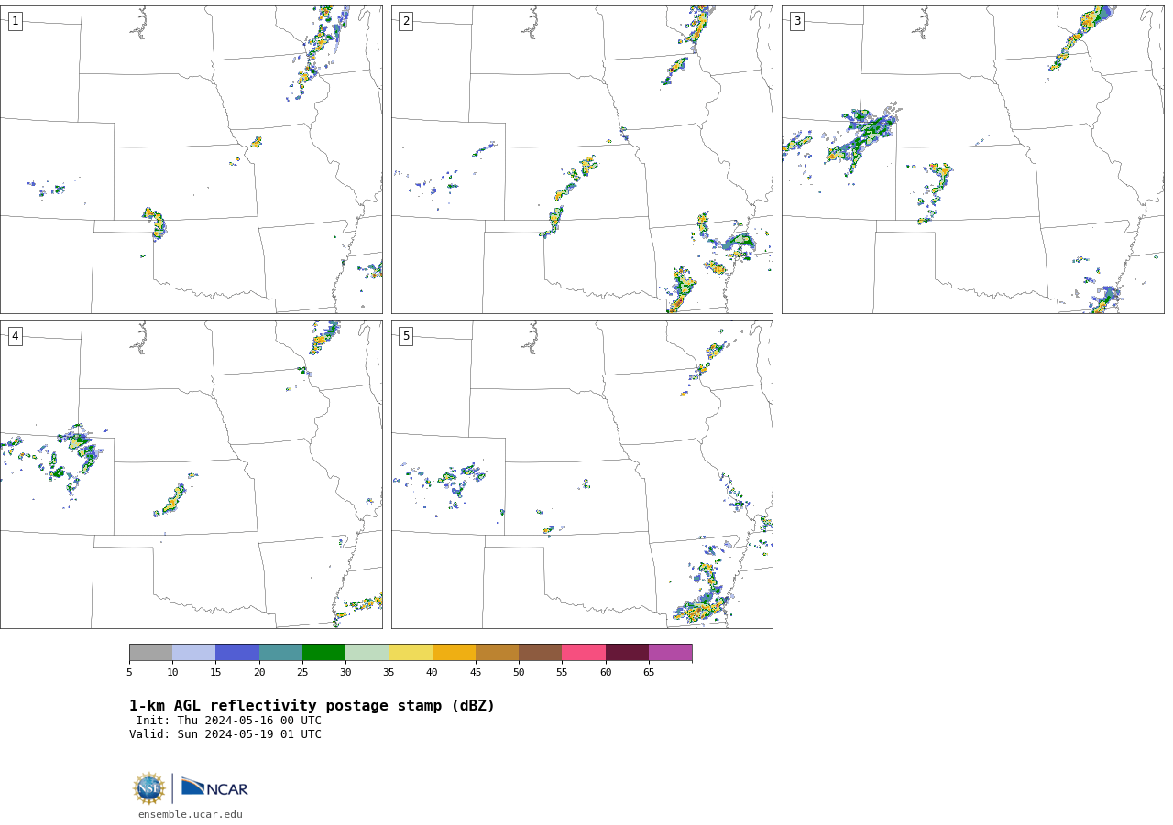Click the orange 40-45 dBZ swatch

click(x=454, y=653)
